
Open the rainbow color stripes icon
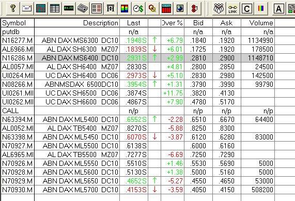[261, 8]
